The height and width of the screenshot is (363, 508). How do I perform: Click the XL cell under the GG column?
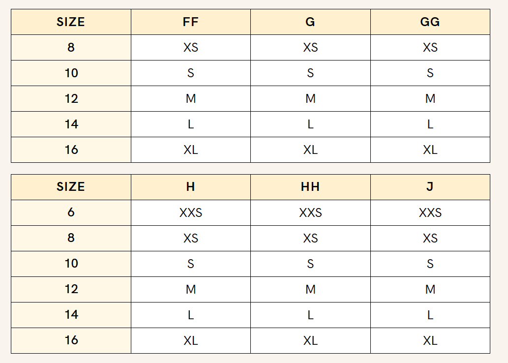point(430,150)
